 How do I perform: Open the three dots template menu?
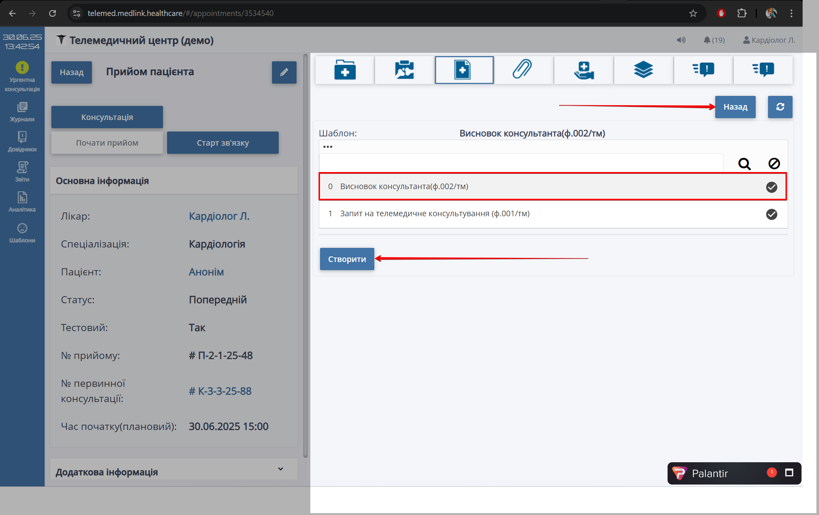(x=328, y=147)
